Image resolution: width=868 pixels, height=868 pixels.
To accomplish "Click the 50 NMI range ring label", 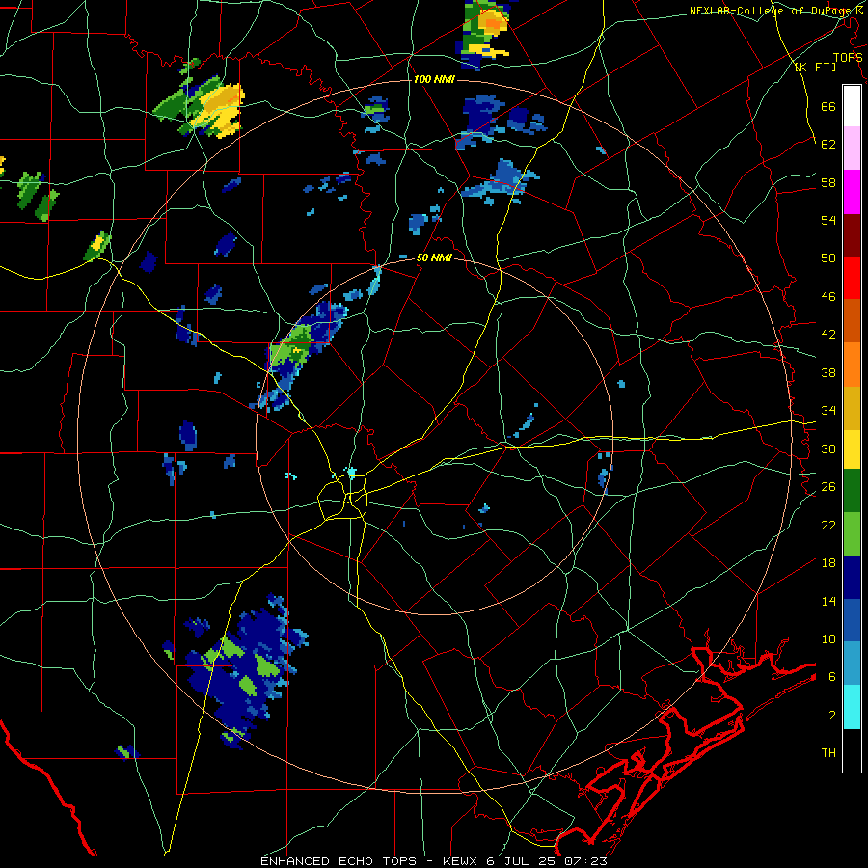I will (434, 258).
